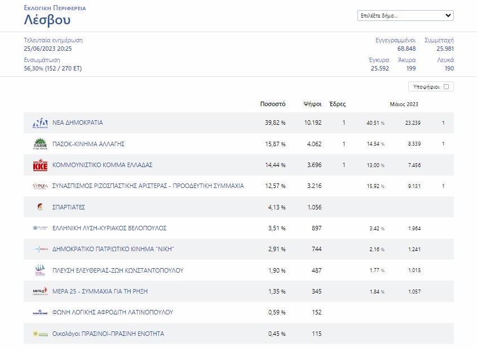Click the 3.696 votes value
This screenshot has width=477, height=350.
click(314, 165)
